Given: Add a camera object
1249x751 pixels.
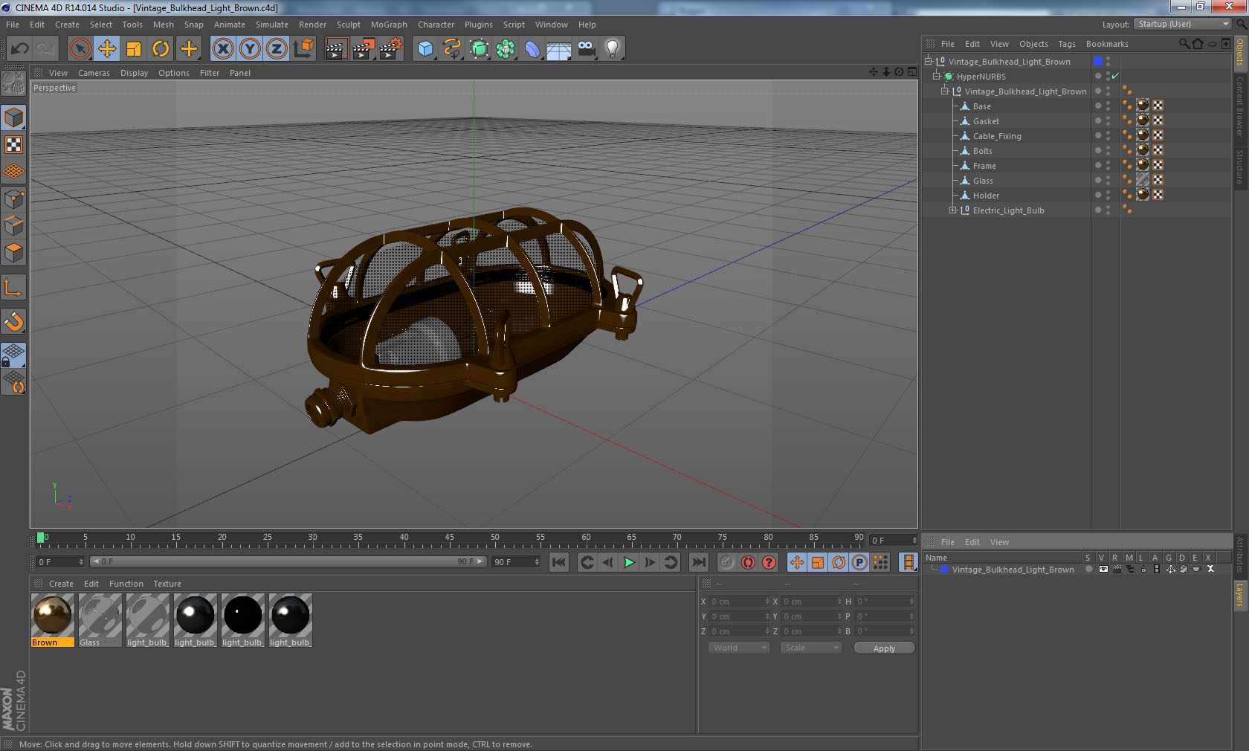Looking at the screenshot, I should coord(586,49).
